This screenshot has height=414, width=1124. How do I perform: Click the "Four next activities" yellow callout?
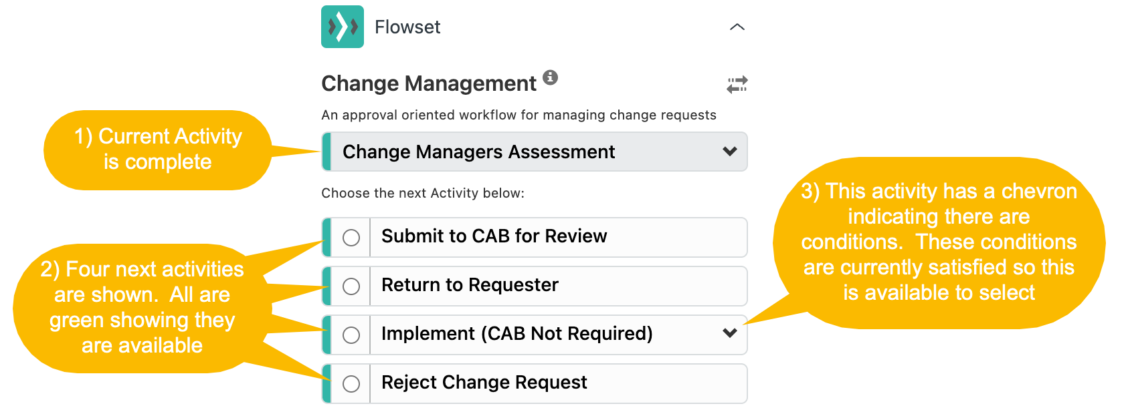point(143,307)
